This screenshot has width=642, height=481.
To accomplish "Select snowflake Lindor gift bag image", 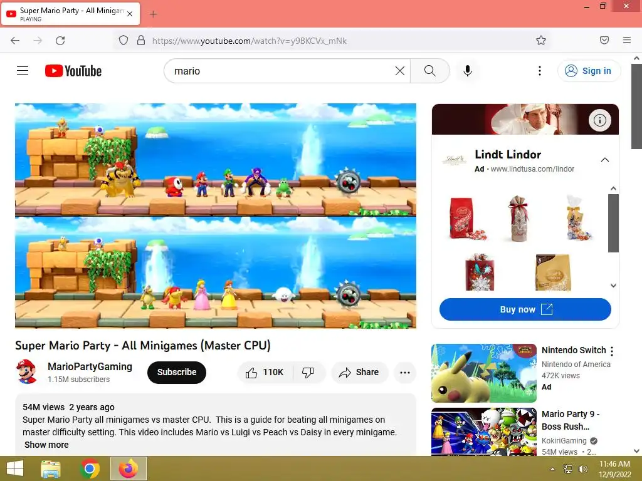I will coord(480,272).
